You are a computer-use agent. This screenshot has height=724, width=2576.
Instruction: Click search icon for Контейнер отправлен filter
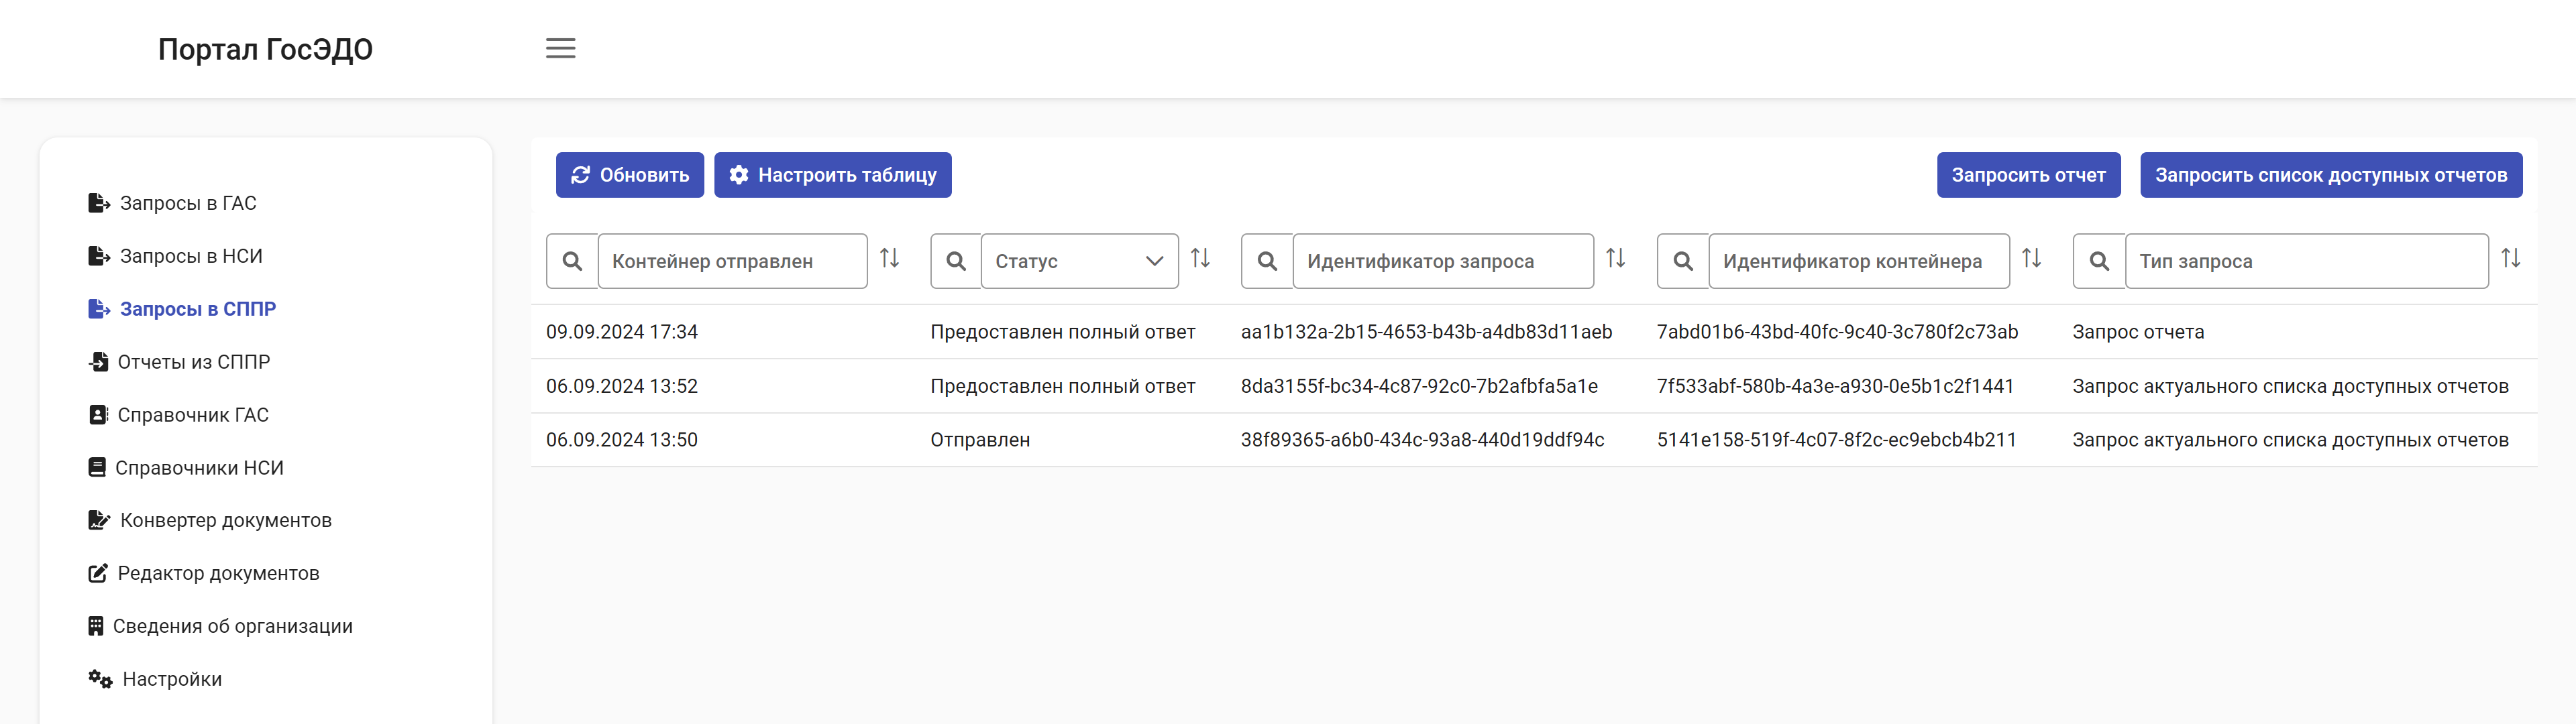pyautogui.click(x=572, y=261)
